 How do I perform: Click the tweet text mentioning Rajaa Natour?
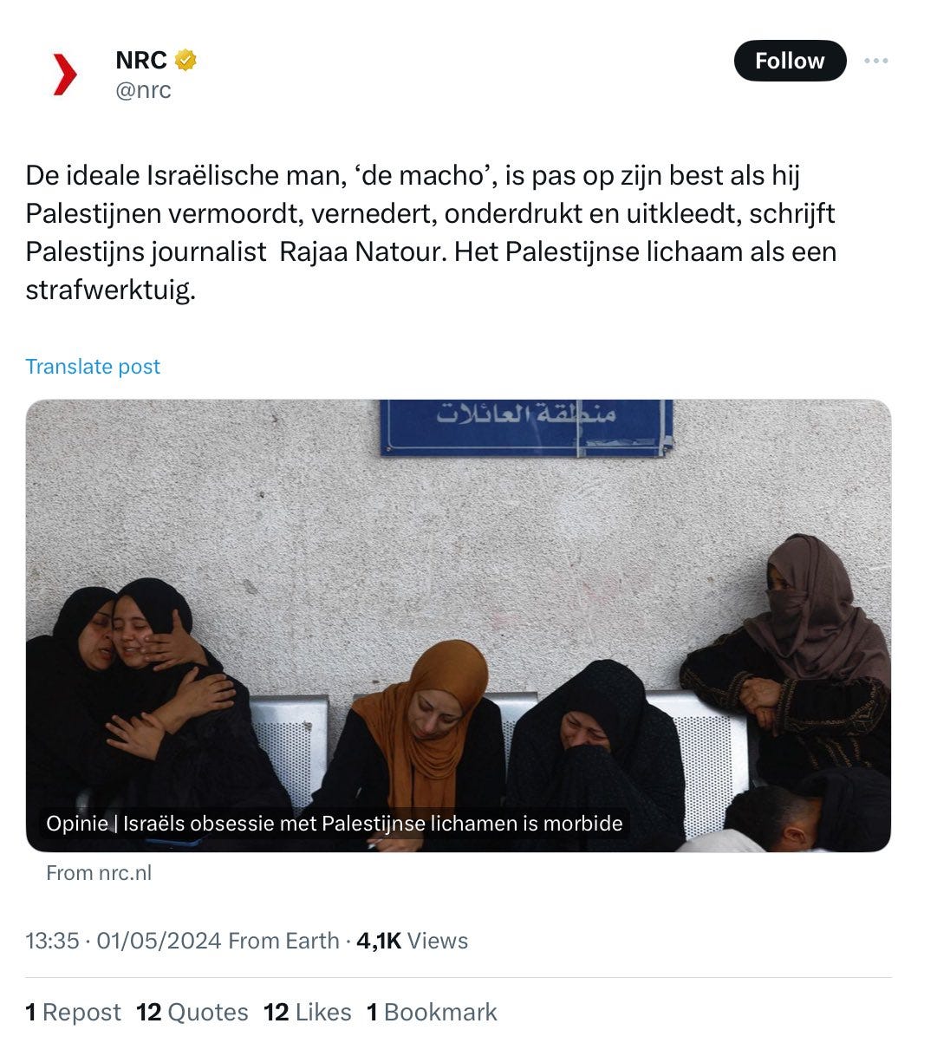tap(431, 232)
